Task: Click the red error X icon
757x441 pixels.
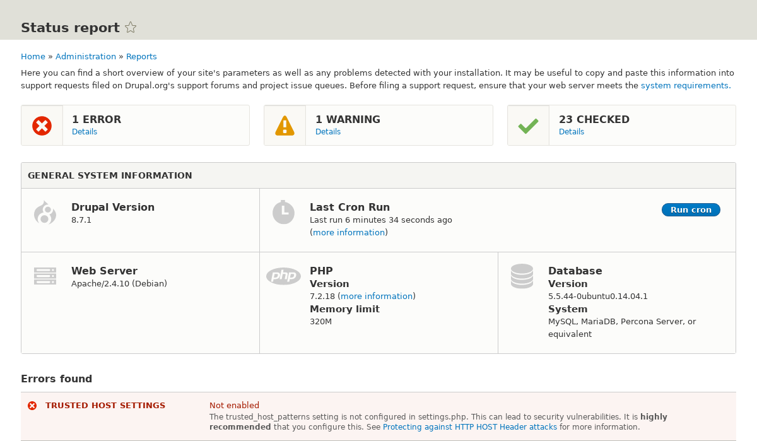Action: tap(42, 126)
